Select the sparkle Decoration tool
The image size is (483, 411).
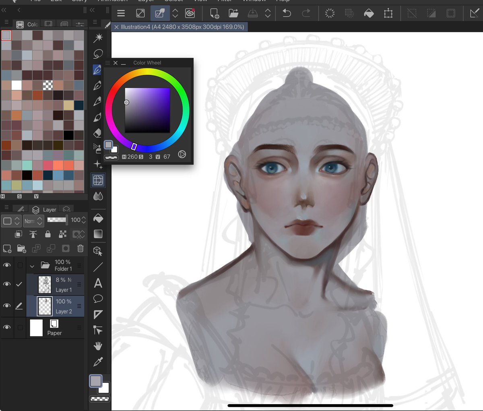98,164
